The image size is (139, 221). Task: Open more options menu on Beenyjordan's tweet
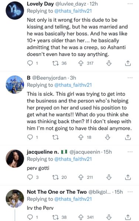click(x=130, y=78)
